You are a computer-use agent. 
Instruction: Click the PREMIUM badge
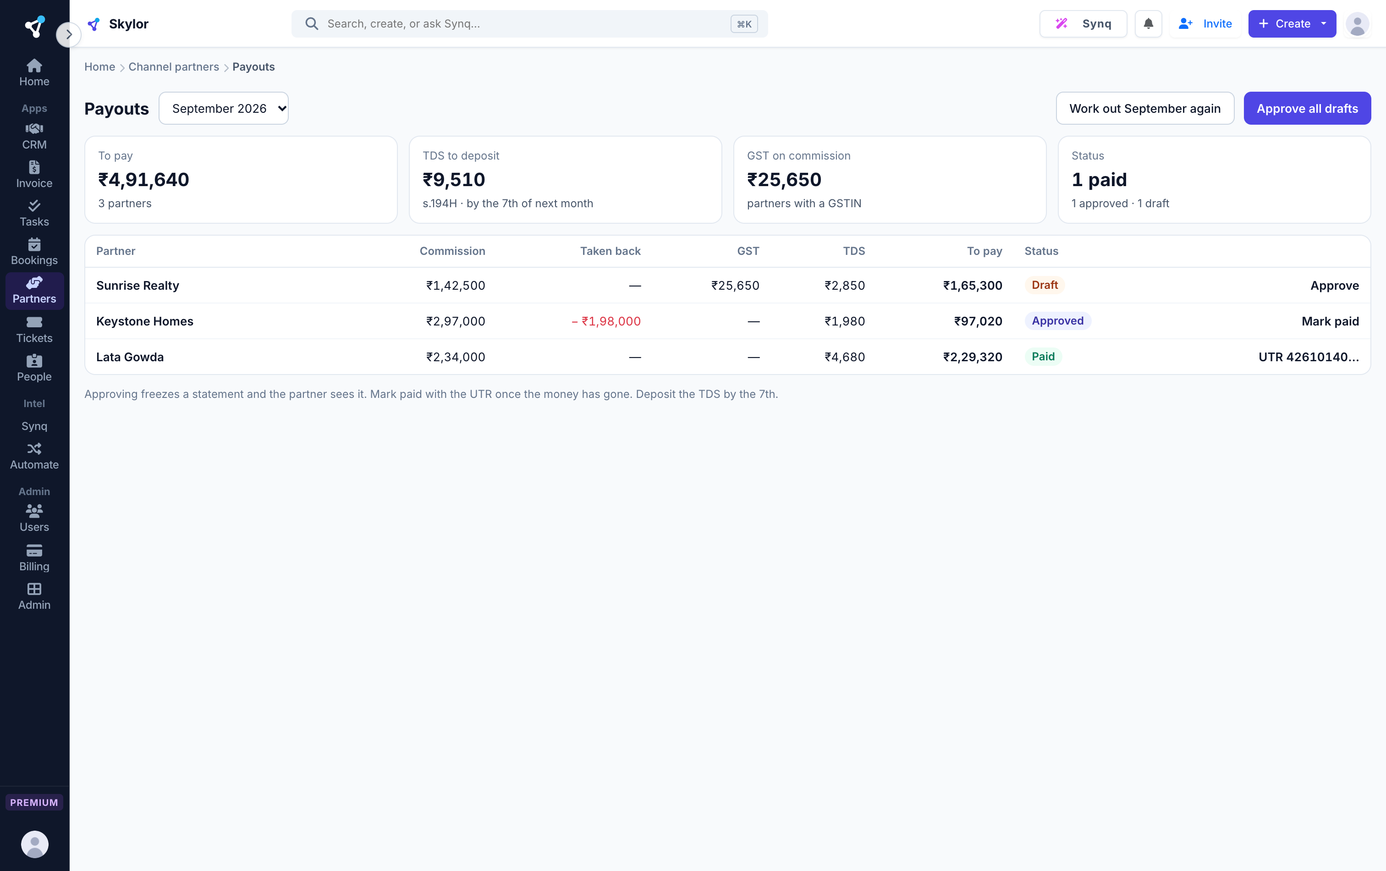click(34, 803)
